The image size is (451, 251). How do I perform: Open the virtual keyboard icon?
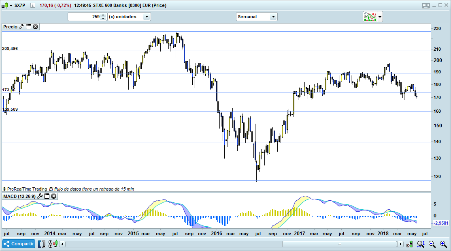point(425,5)
